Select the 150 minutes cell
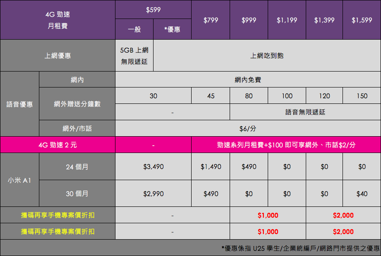Screen dimensions: 381x256 [x=362, y=96]
